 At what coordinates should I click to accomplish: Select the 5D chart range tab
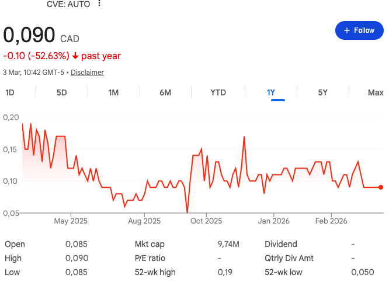click(x=61, y=92)
